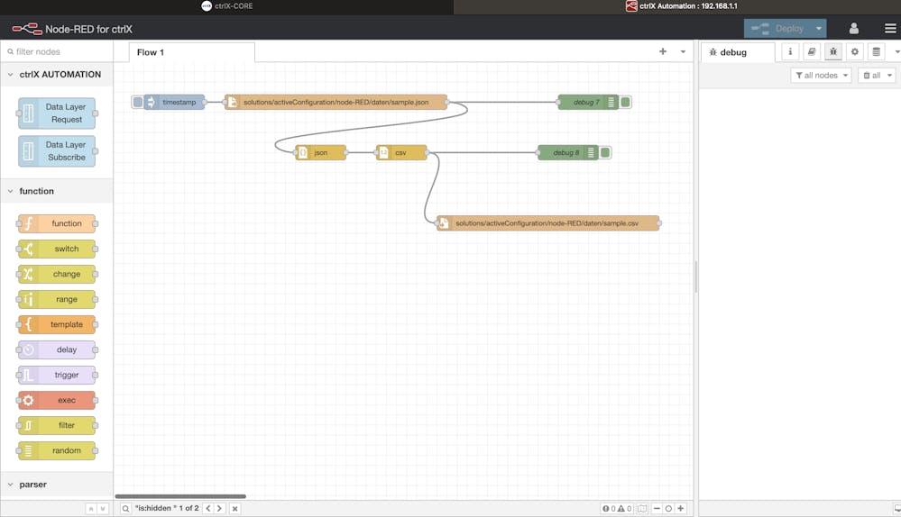This screenshot has width=901, height=517.
Task: Show the debug messages bug icon
Action: (x=833, y=51)
